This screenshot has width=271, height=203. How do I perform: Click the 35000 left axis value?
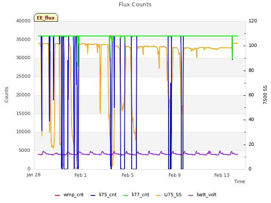[x=23, y=39]
